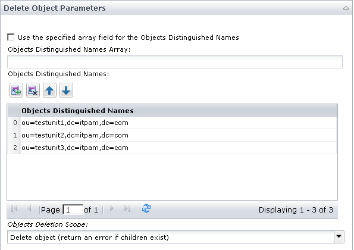Go to previous page of the grid
The image size is (354, 250).
pyautogui.click(x=29, y=208)
